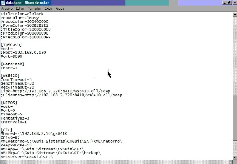Click the vertical scrollbar down arrow
Viewport: 237px width, 164px height.
click(235, 157)
